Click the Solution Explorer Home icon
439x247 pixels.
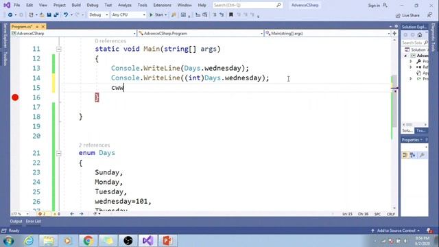tap(419, 35)
